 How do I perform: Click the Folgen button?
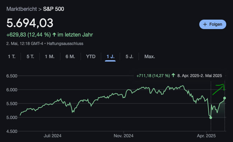[x=213, y=24]
